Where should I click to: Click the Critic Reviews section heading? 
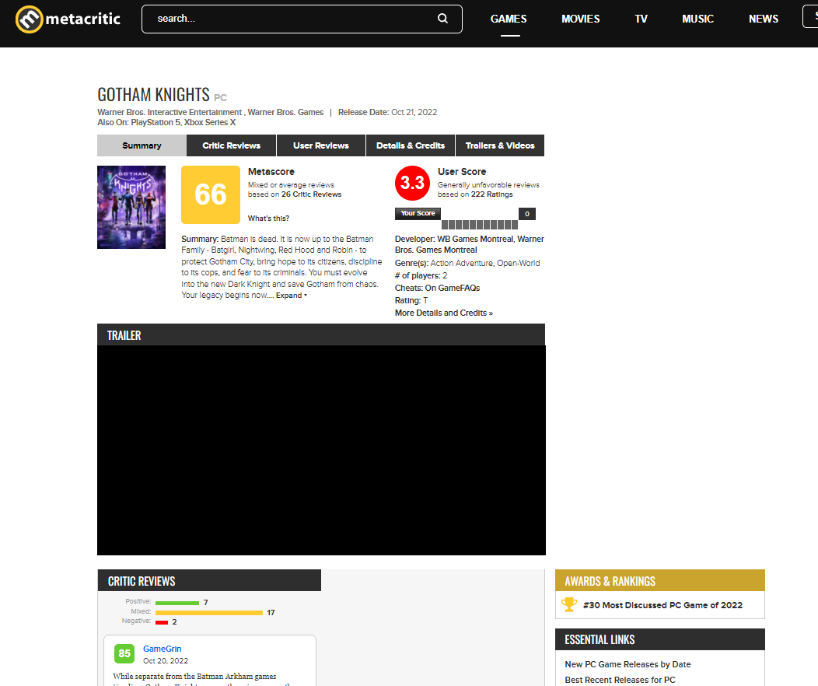point(142,581)
